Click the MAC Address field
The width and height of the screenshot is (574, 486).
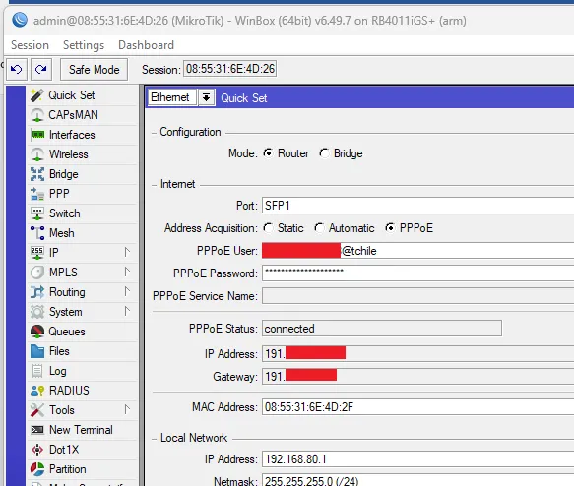[x=417, y=407]
